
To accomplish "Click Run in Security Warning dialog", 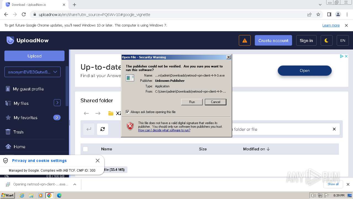I will [x=192, y=102].
